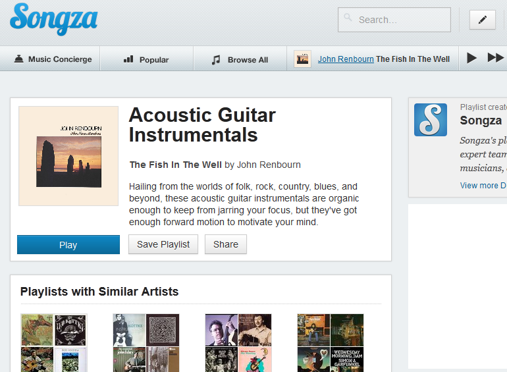The image size is (507, 372).
Task: Open the second similar playlist thumbnail
Action: [146, 343]
